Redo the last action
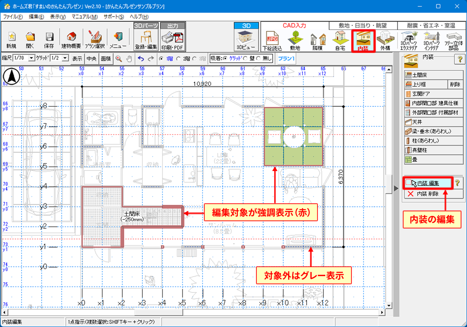This screenshot has width=467, height=327. coord(151,59)
